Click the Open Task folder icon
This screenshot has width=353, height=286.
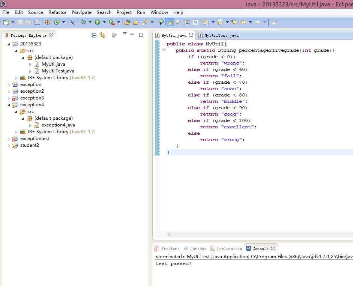click(136, 22)
